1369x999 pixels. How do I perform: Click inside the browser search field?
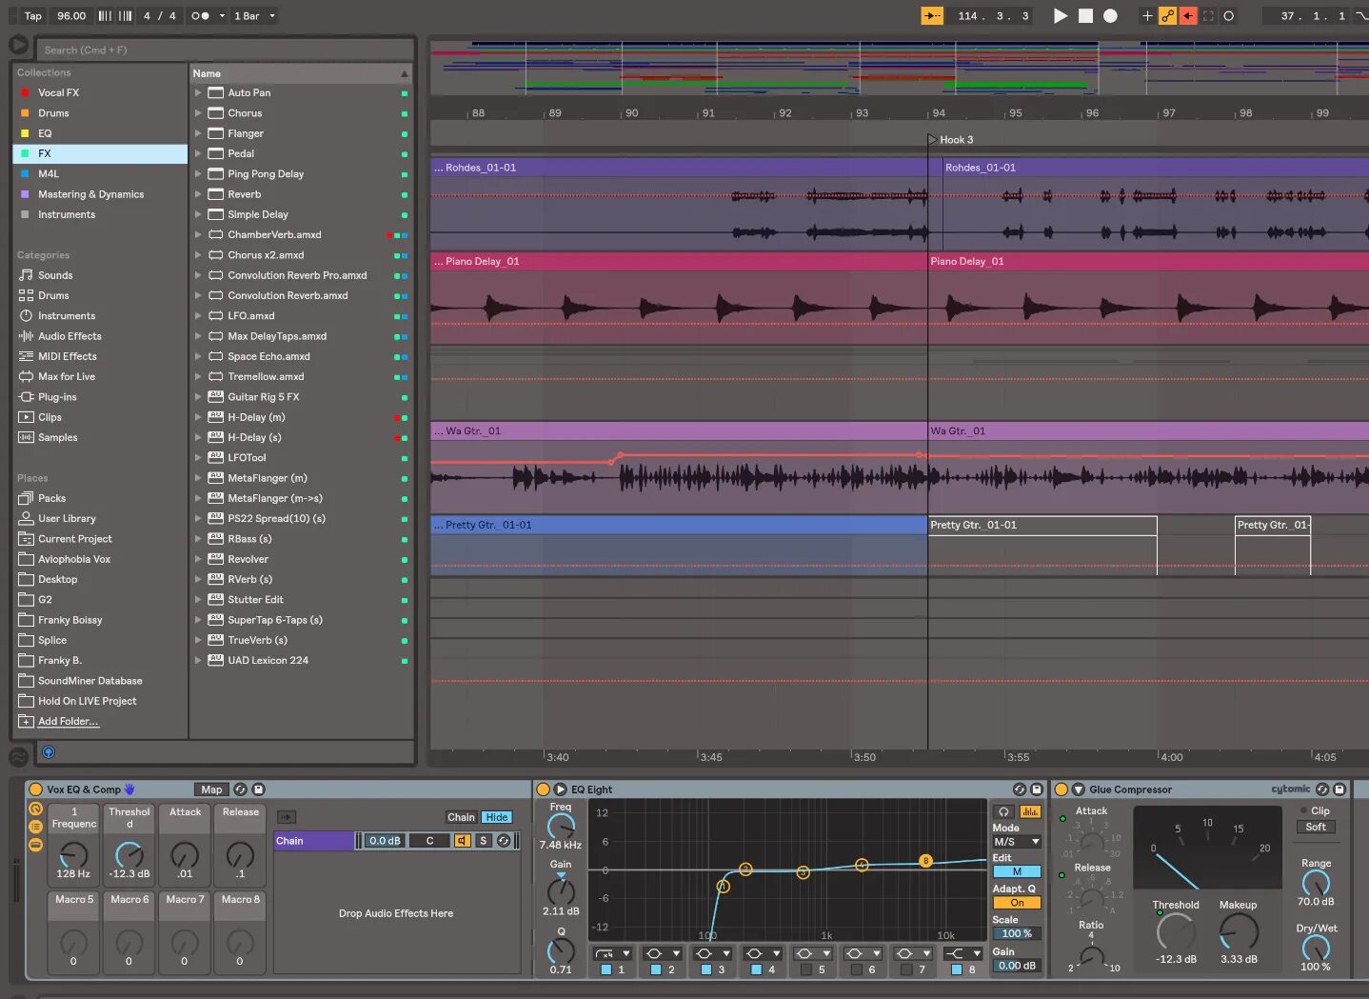click(x=219, y=49)
